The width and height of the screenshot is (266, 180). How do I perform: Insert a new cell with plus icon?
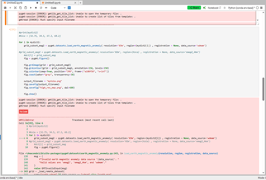pos(10,8)
